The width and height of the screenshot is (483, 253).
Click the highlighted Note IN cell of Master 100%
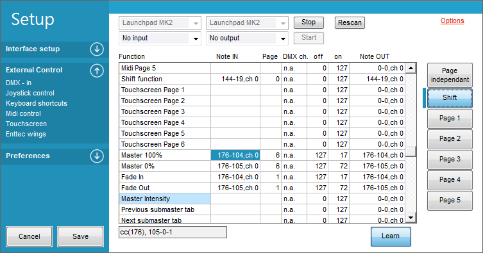[x=235, y=155]
